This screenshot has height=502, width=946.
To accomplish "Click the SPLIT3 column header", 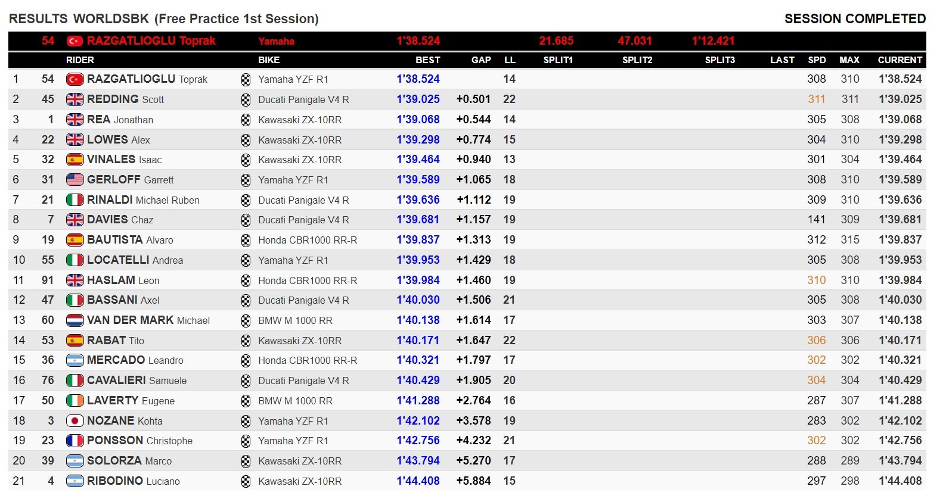I will (719, 60).
